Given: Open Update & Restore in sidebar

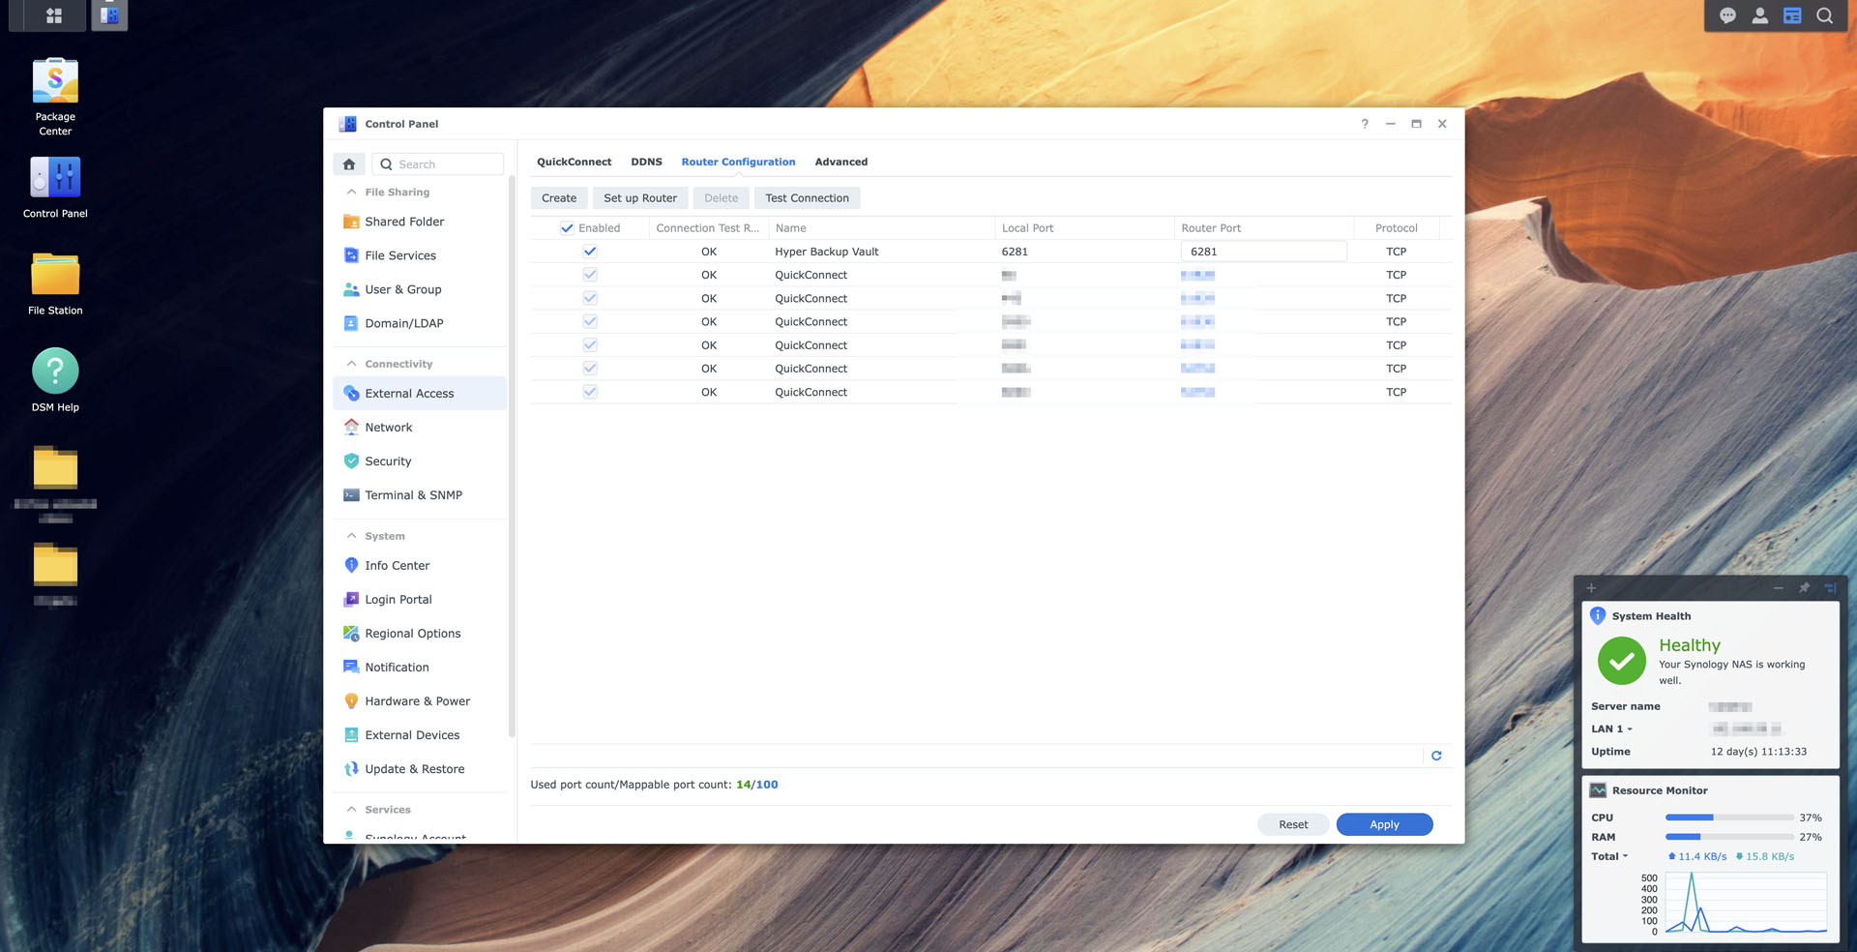Looking at the screenshot, I should 420,769.
